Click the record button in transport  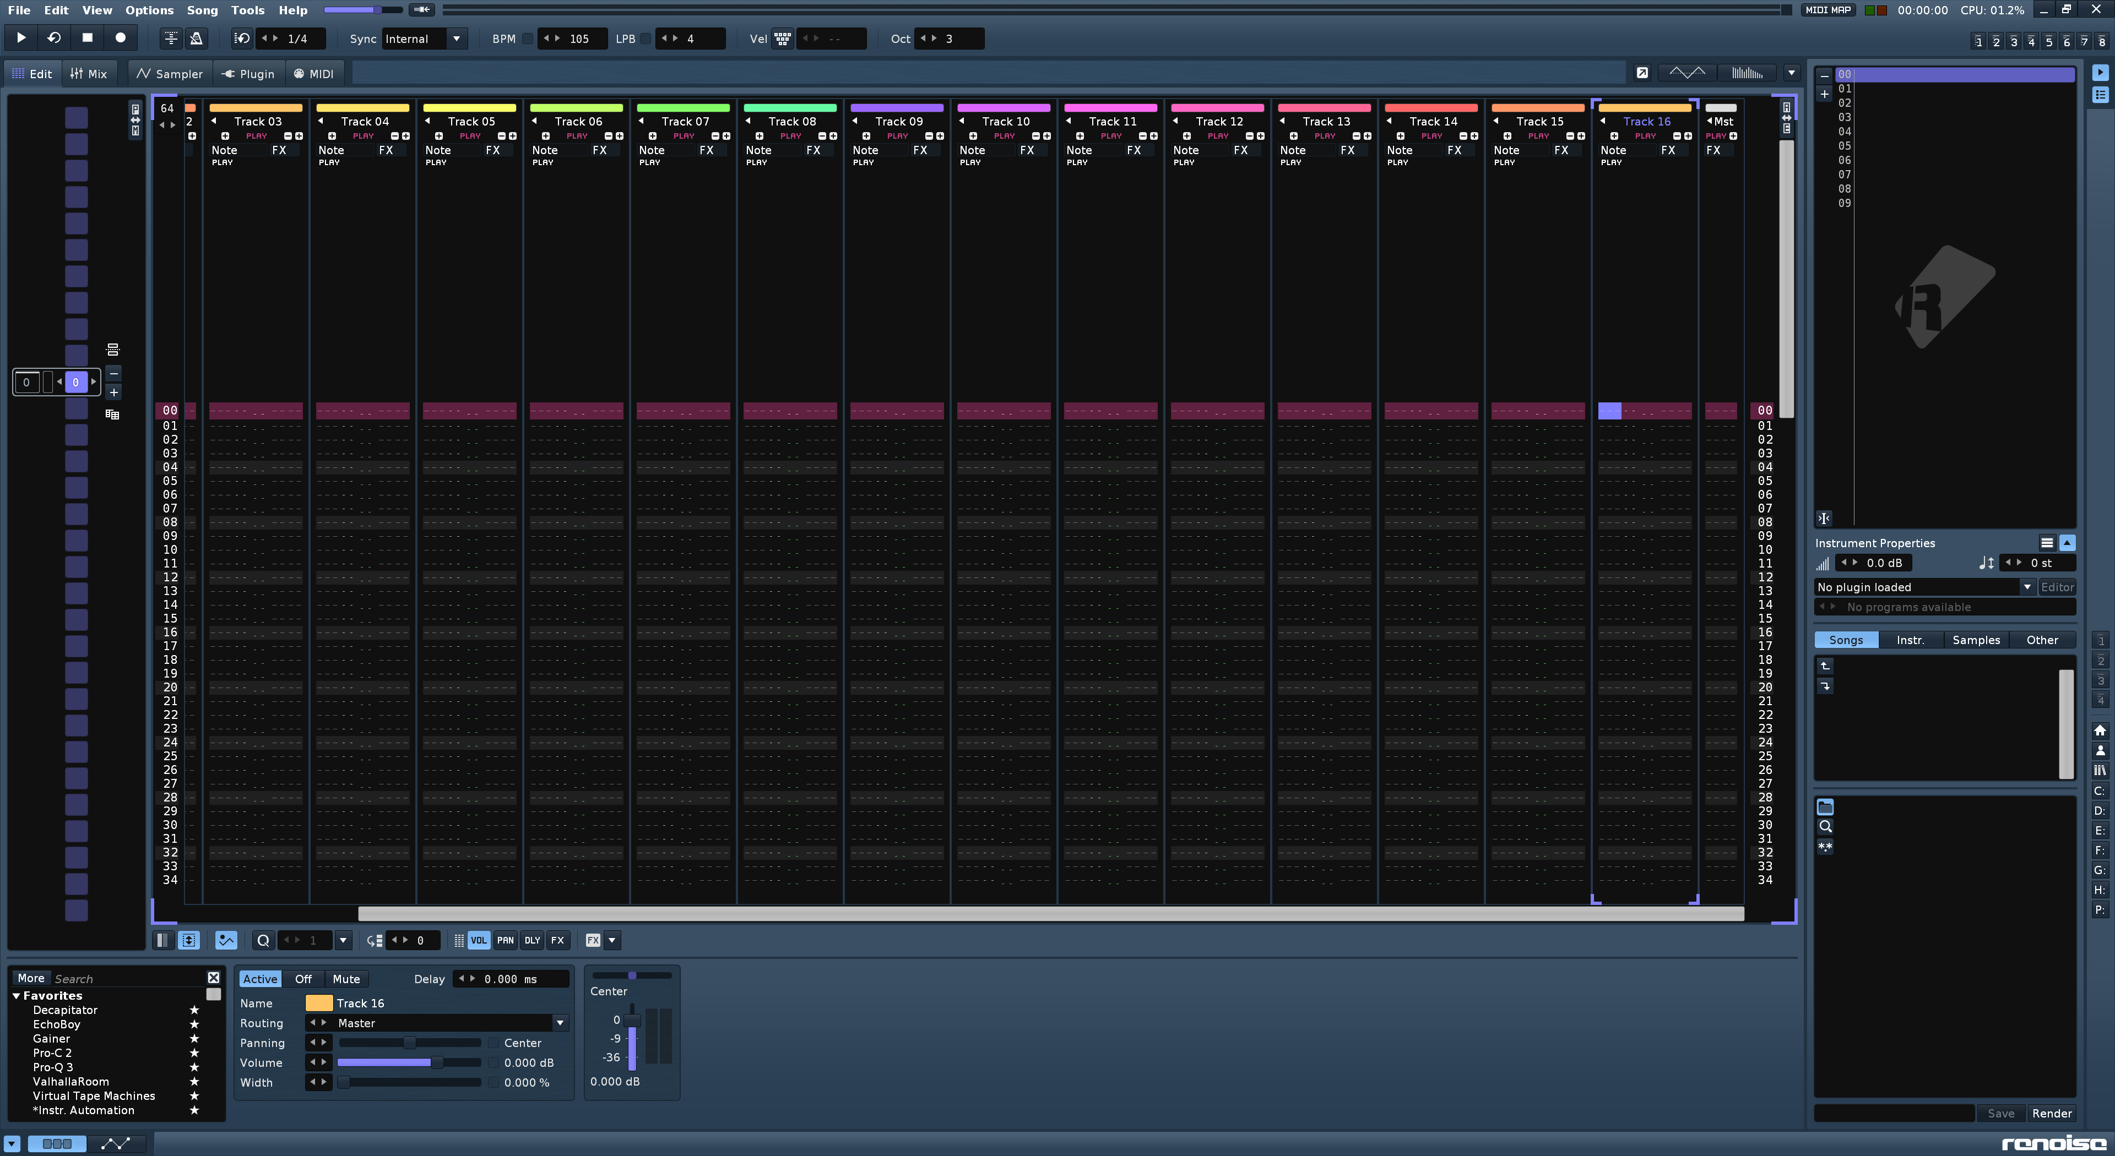[120, 38]
